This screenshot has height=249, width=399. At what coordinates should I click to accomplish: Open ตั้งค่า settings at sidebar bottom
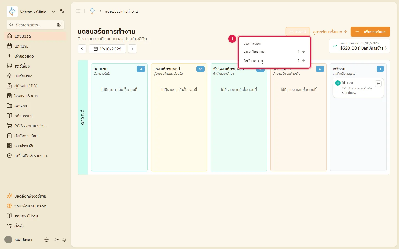click(x=35, y=226)
